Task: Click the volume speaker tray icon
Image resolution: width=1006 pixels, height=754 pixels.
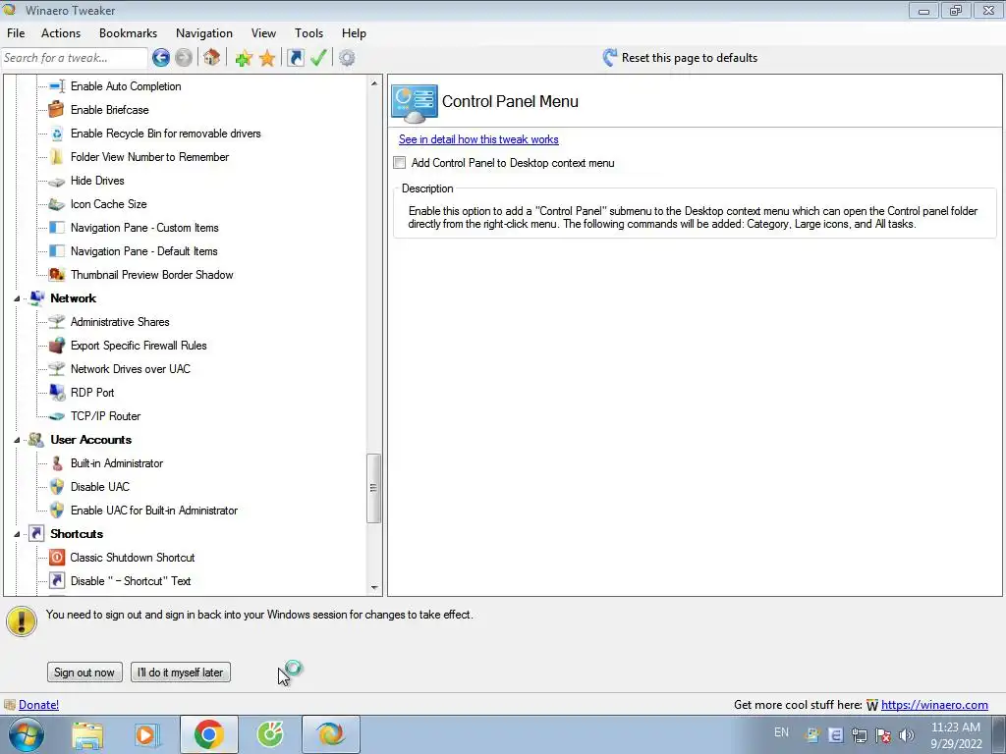Action: coord(906,735)
